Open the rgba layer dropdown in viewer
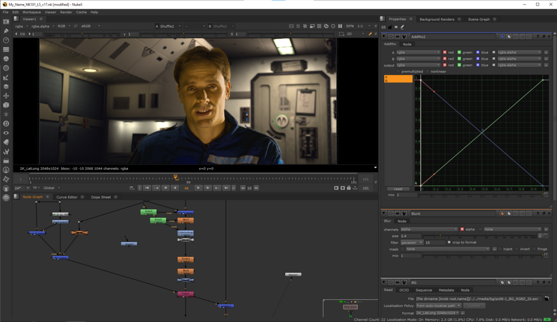 point(21,26)
